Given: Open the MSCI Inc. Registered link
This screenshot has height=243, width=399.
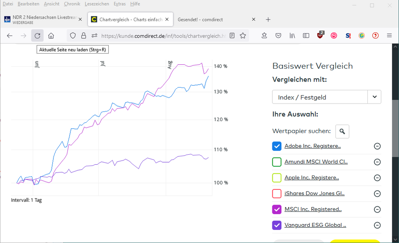Looking at the screenshot, I should coord(313,209).
